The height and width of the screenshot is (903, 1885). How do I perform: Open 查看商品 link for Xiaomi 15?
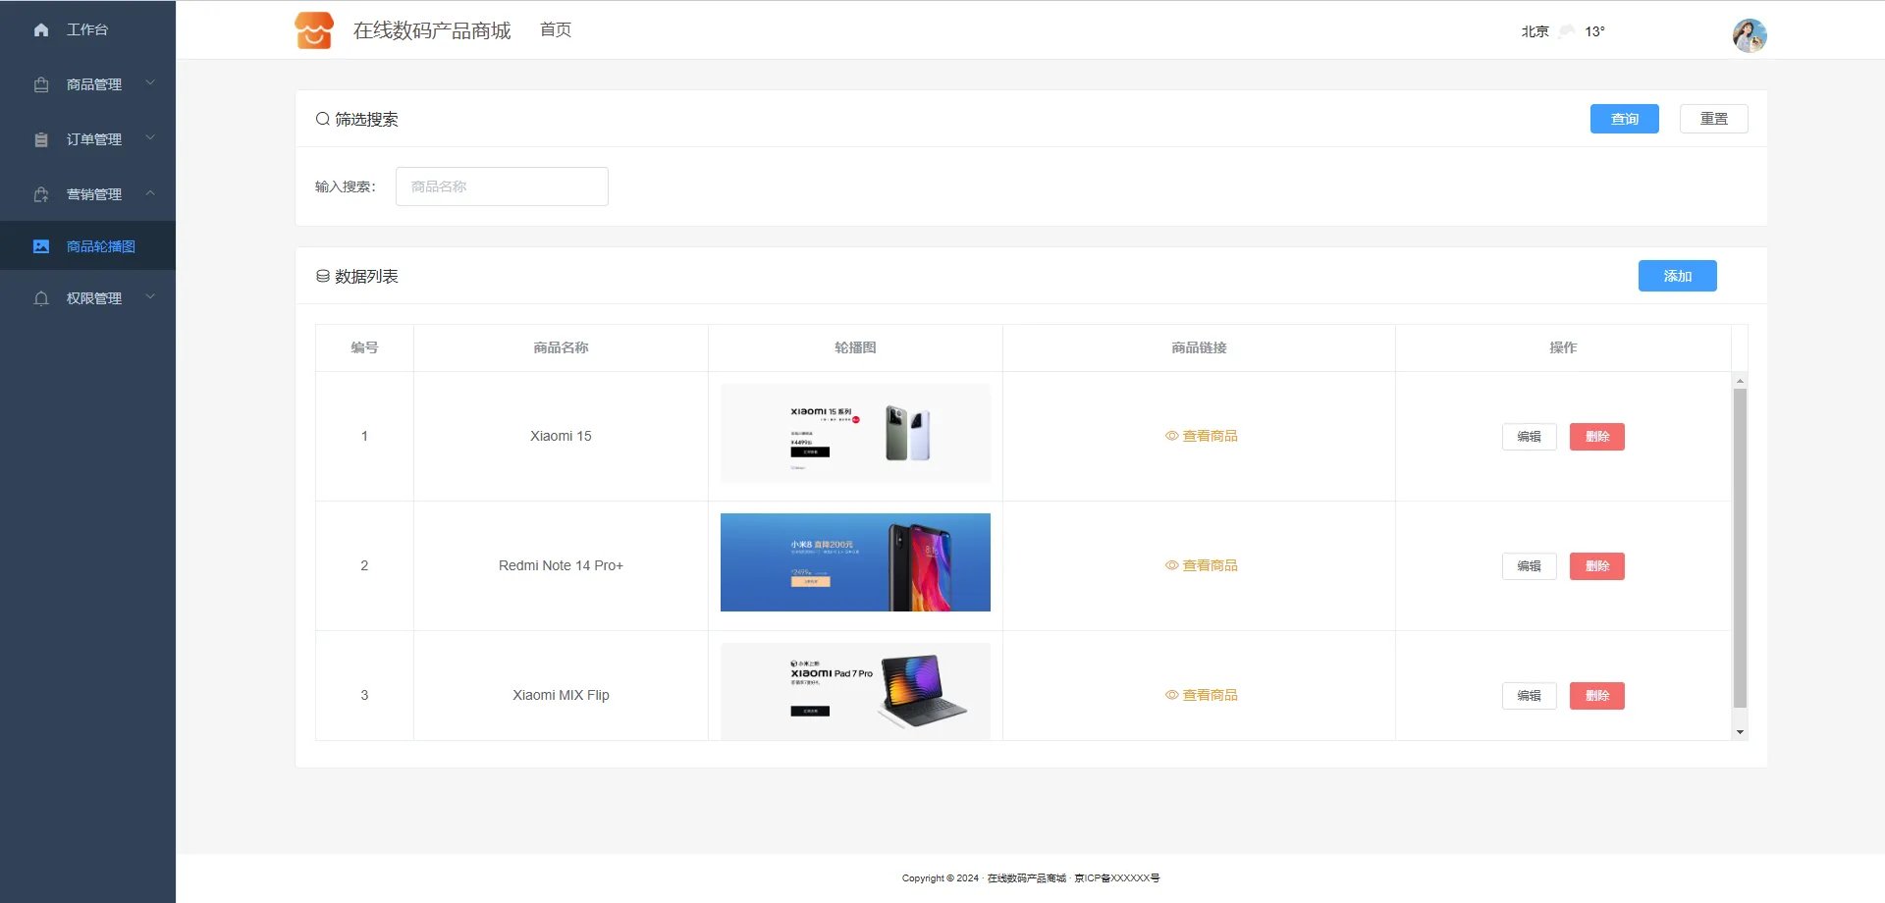coord(1201,436)
